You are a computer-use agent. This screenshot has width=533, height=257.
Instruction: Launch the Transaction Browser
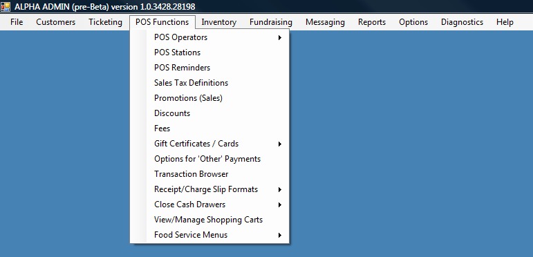pyautogui.click(x=209, y=174)
